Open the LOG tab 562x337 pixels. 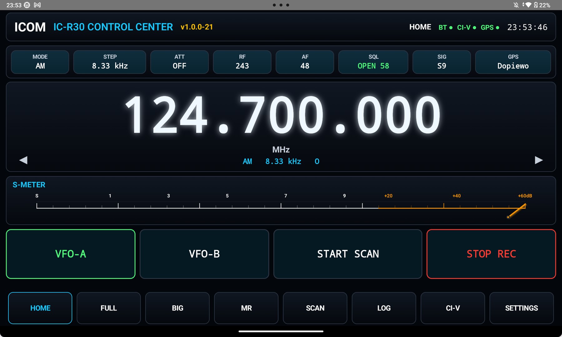coord(384,308)
